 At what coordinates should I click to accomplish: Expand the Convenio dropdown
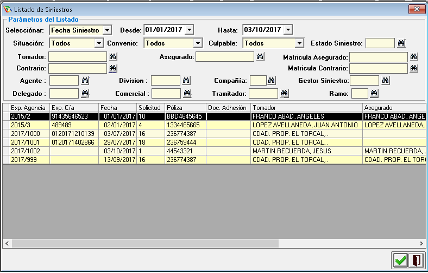pyautogui.click(x=198, y=43)
